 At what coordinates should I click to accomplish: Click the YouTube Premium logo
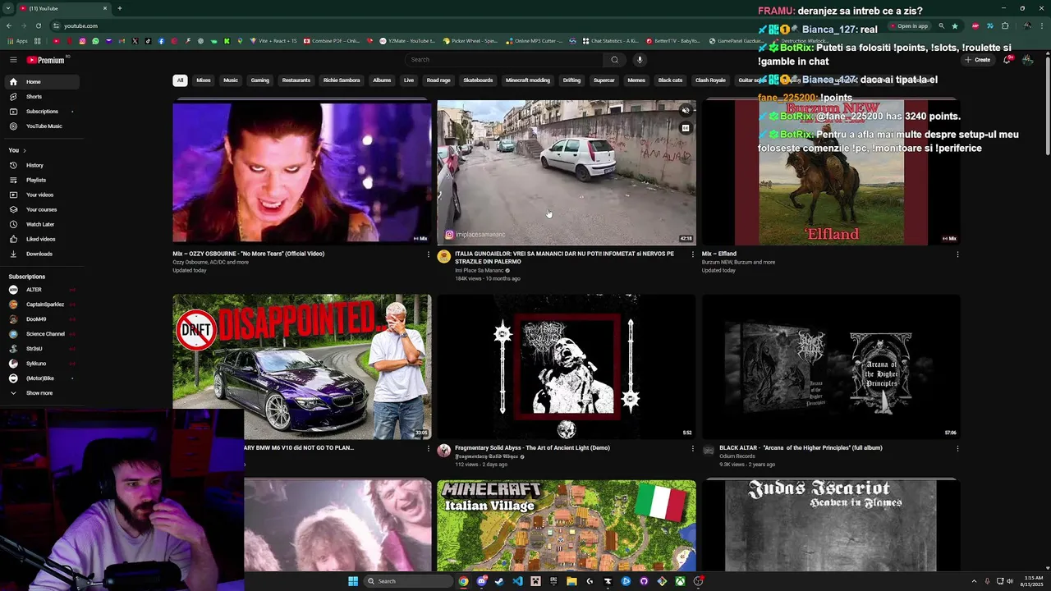pyautogui.click(x=45, y=60)
